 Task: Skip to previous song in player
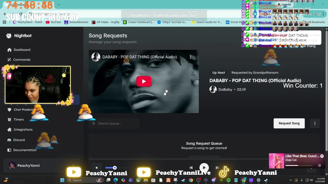[x=191, y=168]
